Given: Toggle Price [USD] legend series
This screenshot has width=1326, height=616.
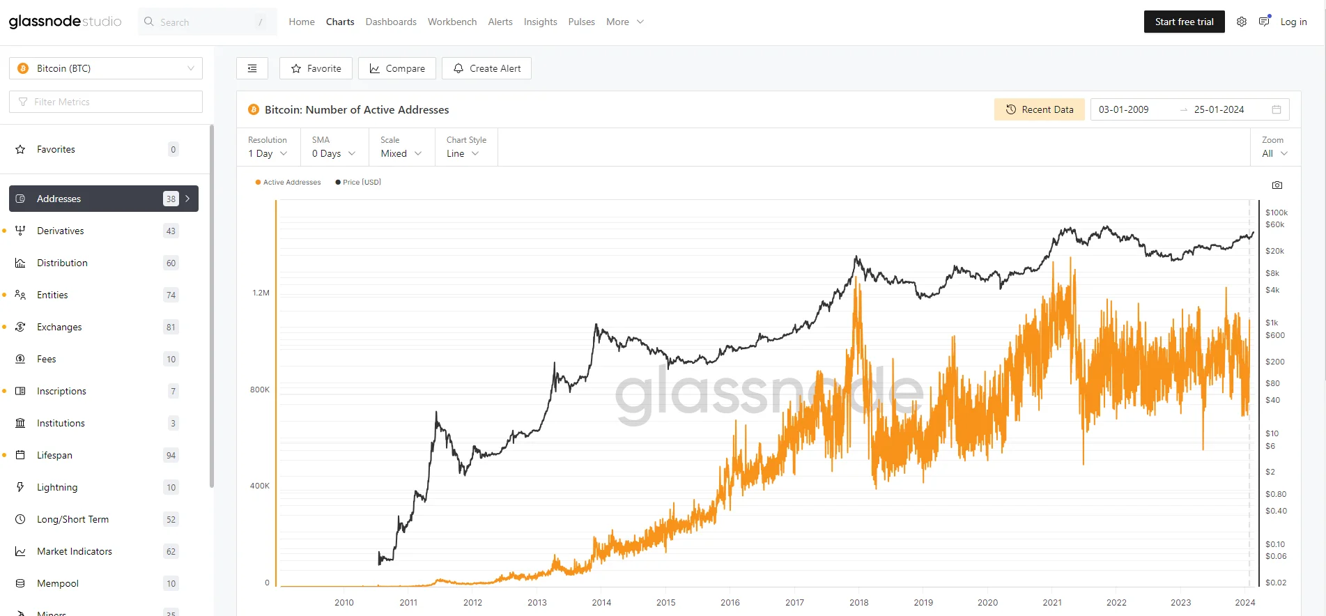Looking at the screenshot, I should tap(358, 183).
